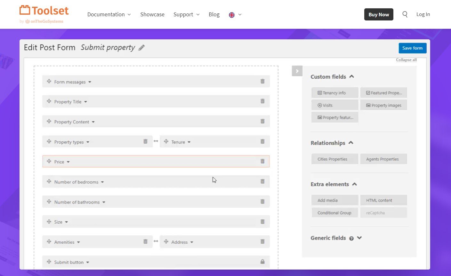Remove Property types using its trash icon
The width and height of the screenshot is (451, 276).
pyautogui.click(x=145, y=141)
